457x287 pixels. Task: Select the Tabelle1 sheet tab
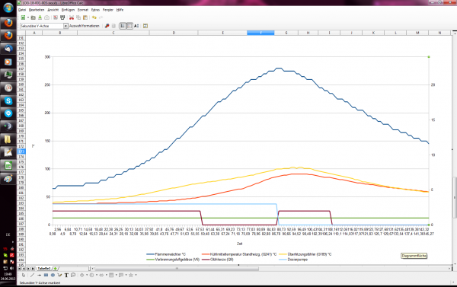click(x=44, y=269)
